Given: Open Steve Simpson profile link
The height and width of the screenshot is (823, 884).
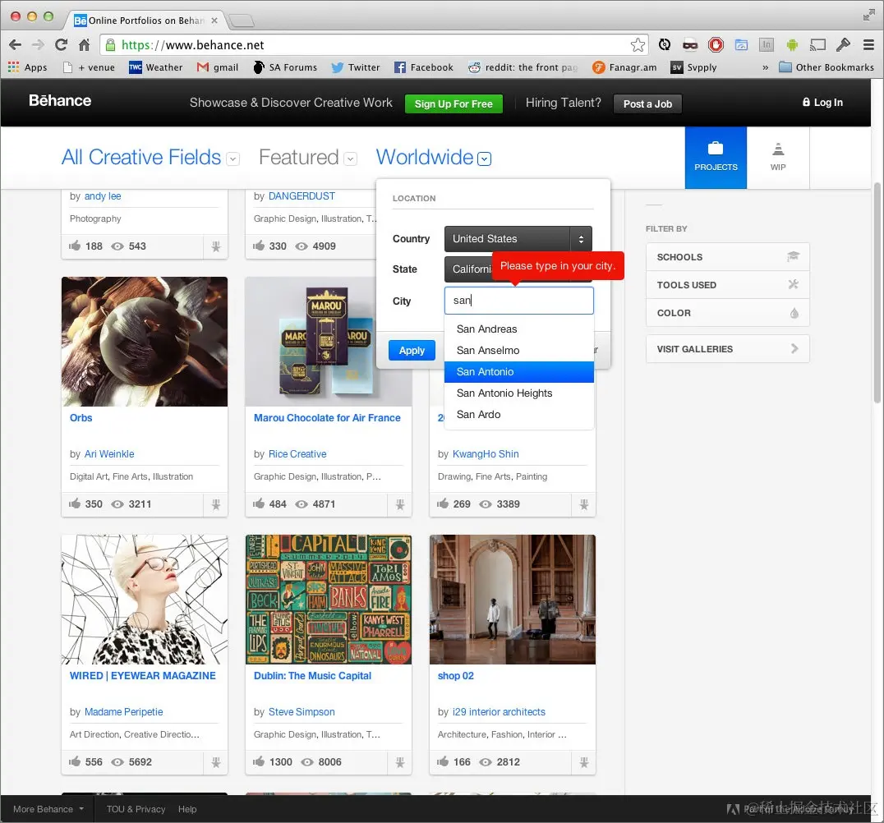Looking at the screenshot, I should coord(302,712).
